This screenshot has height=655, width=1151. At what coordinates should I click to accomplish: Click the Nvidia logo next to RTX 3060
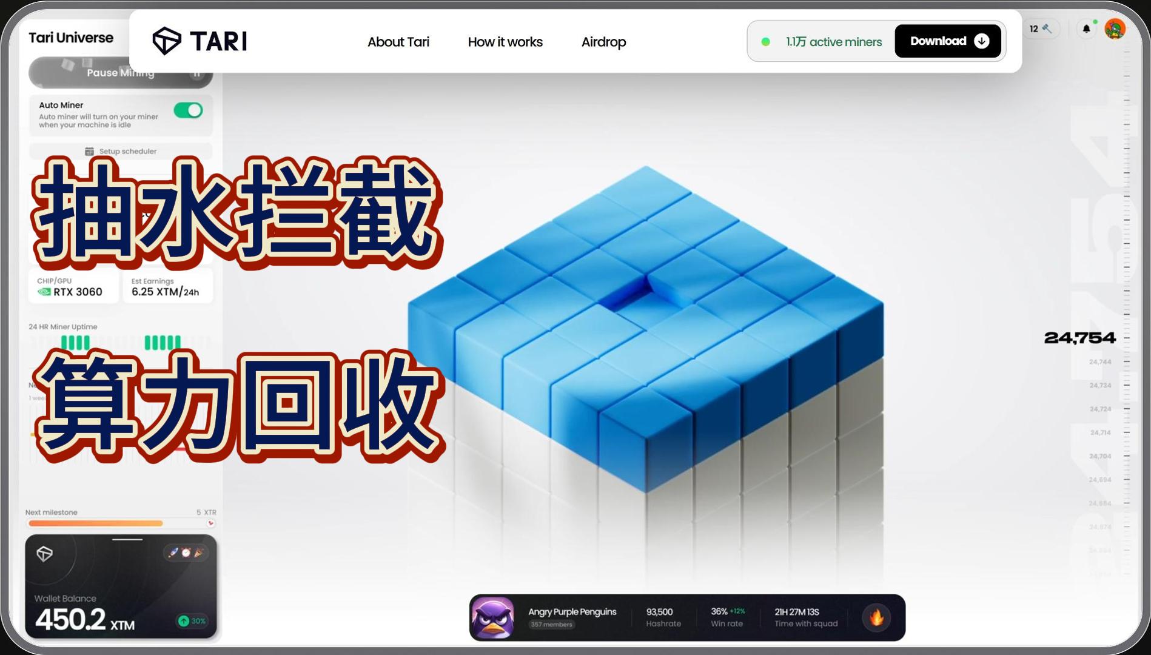tap(44, 292)
